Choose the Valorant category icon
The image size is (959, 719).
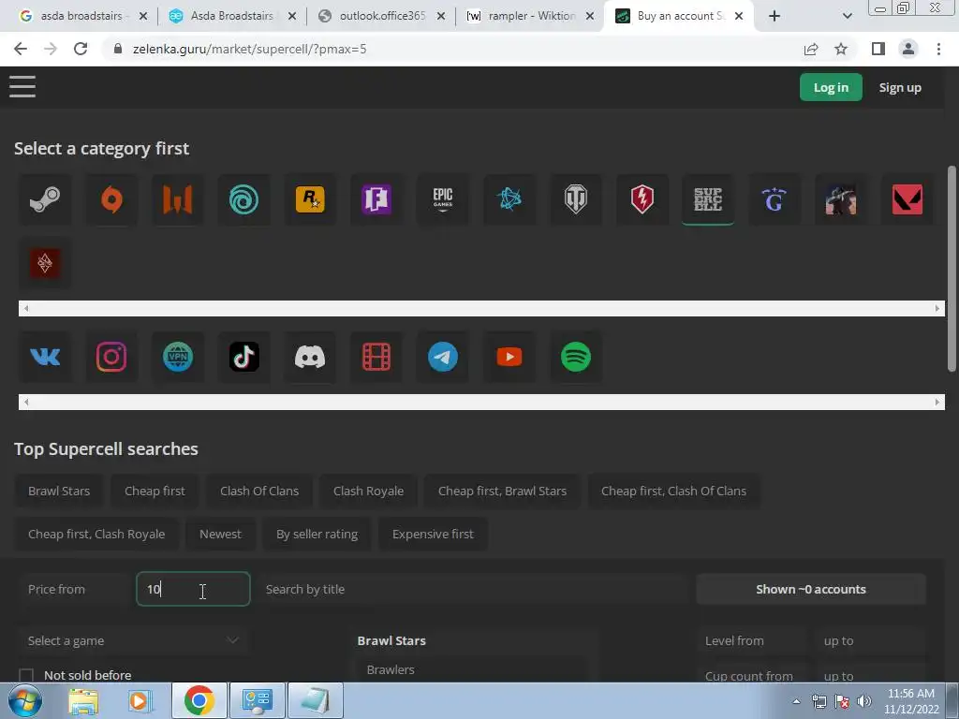pyautogui.click(x=907, y=199)
